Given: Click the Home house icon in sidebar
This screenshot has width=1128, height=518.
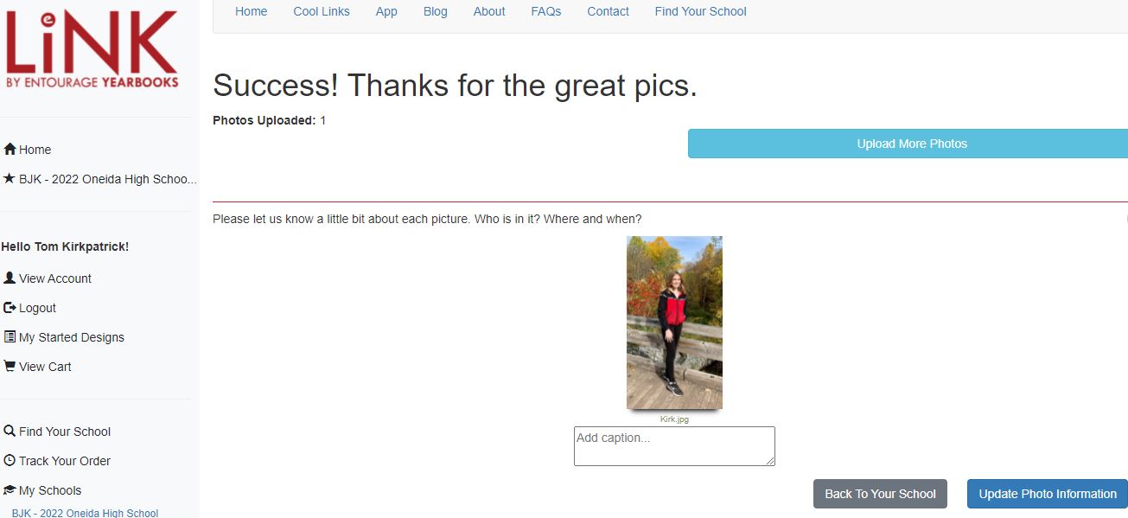Looking at the screenshot, I should click(10, 149).
